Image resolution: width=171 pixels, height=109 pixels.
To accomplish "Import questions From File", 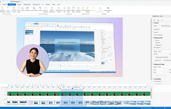I will pyautogui.click(x=64, y=10).
